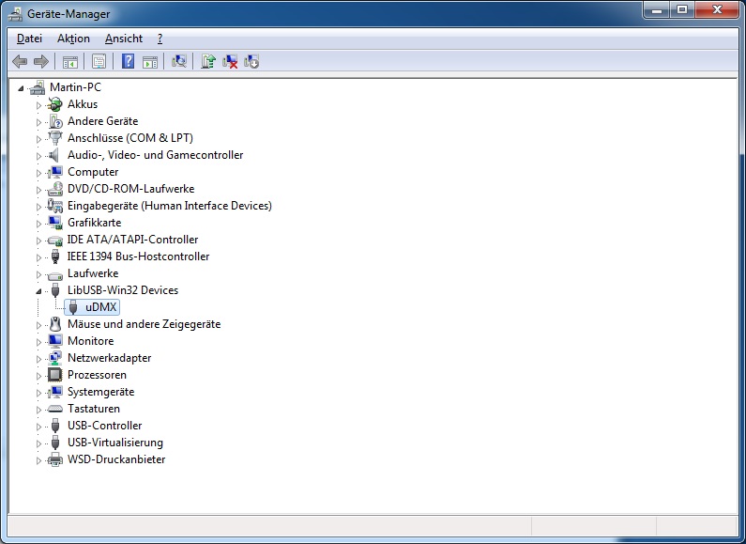The height and width of the screenshot is (544, 746).
Task: Expand the Laufwerke category arrow
Action: [x=39, y=274]
